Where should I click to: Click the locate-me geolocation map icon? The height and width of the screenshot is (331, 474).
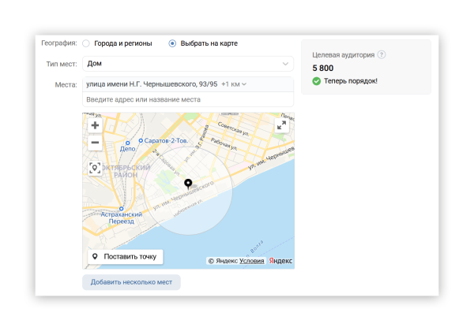96,168
